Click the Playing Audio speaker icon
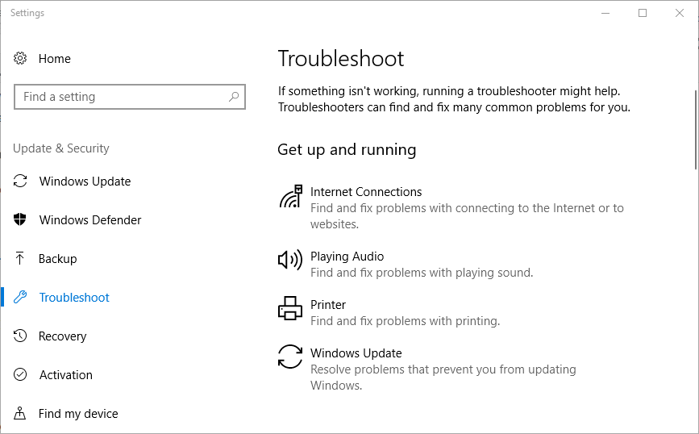 289,260
